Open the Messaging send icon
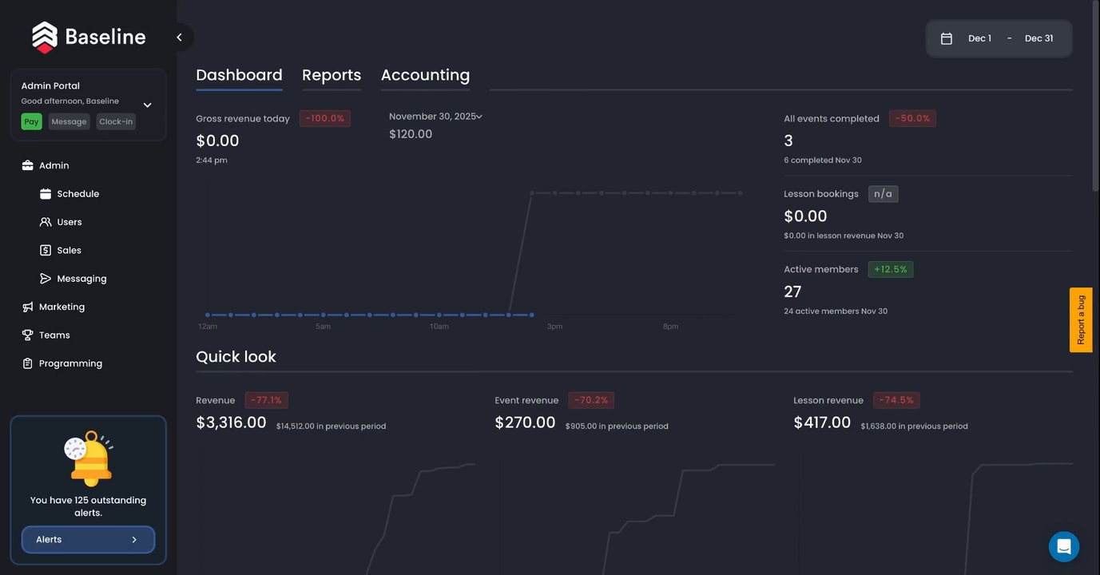This screenshot has height=575, width=1100. pos(46,279)
